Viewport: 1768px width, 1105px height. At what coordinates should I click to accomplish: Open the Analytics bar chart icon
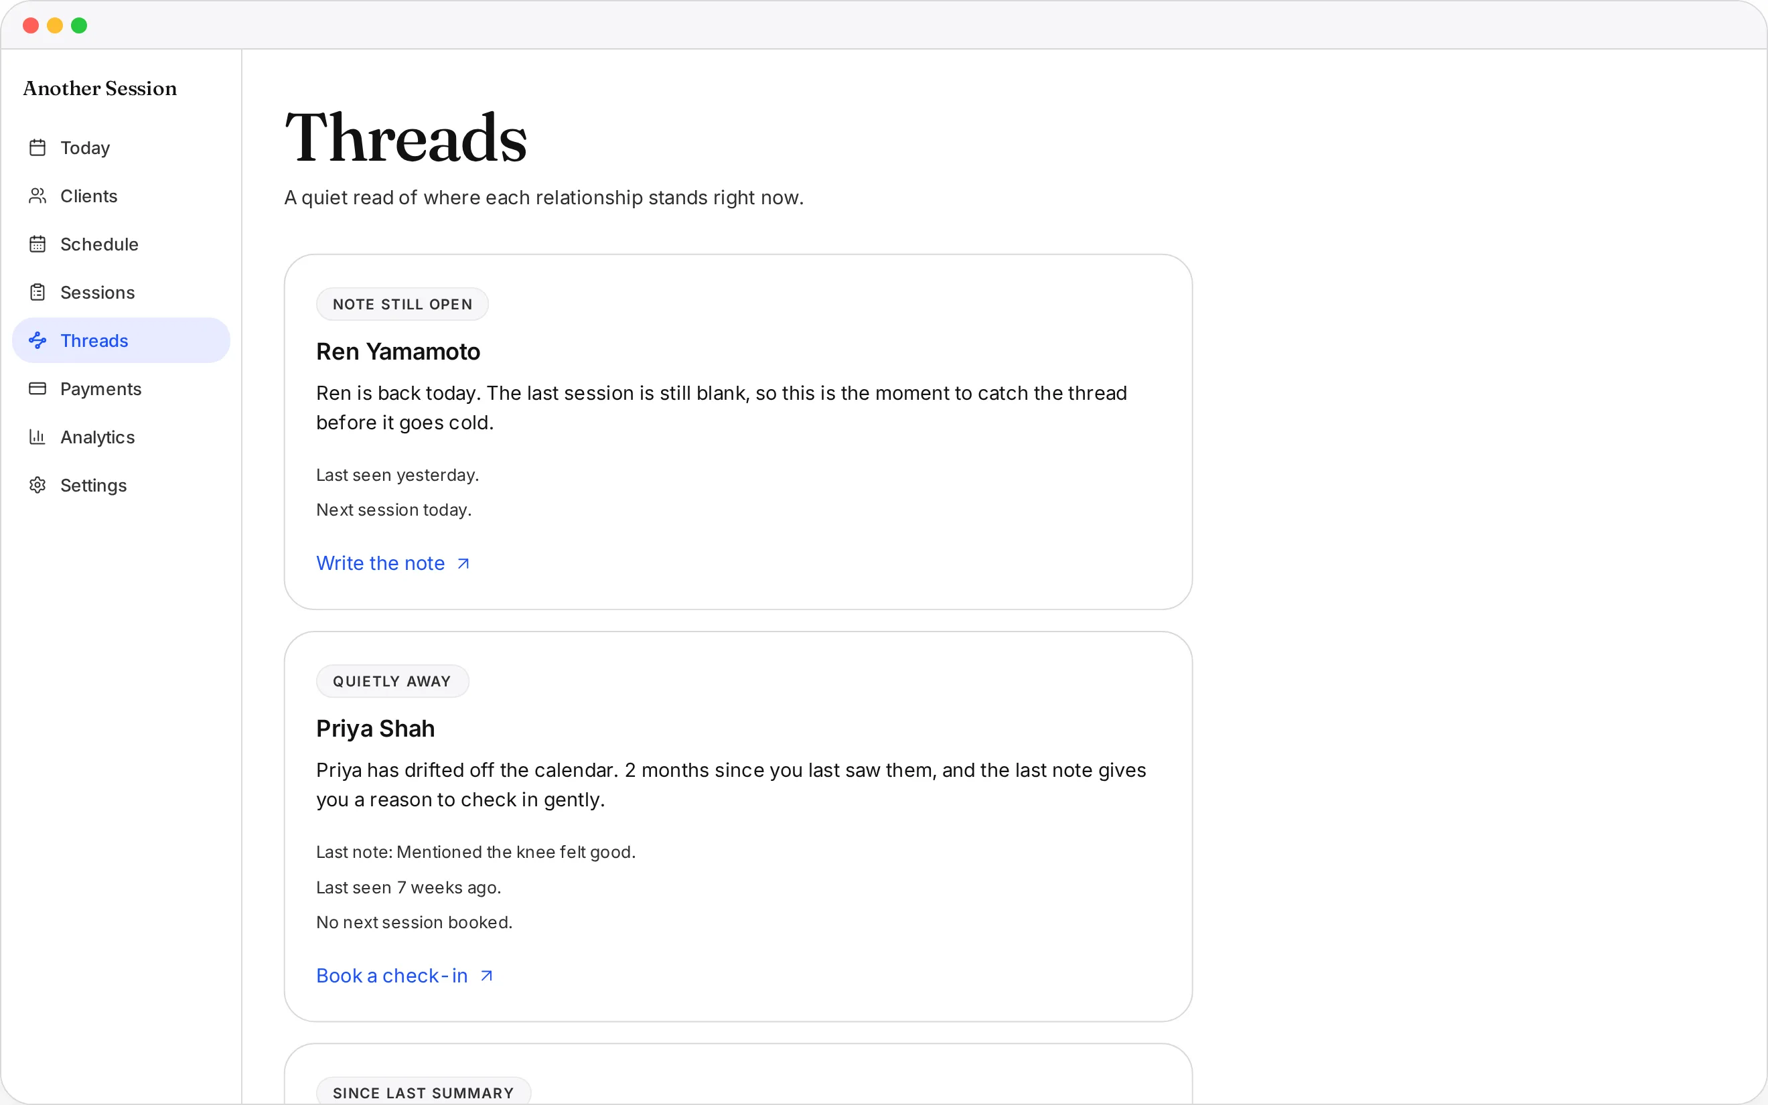[x=38, y=437]
